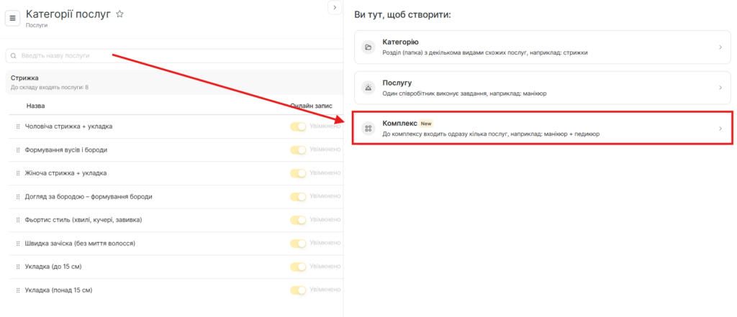The width and height of the screenshot is (737, 317).
Task: Collapse the side panel with arrow button
Action: click(x=334, y=6)
